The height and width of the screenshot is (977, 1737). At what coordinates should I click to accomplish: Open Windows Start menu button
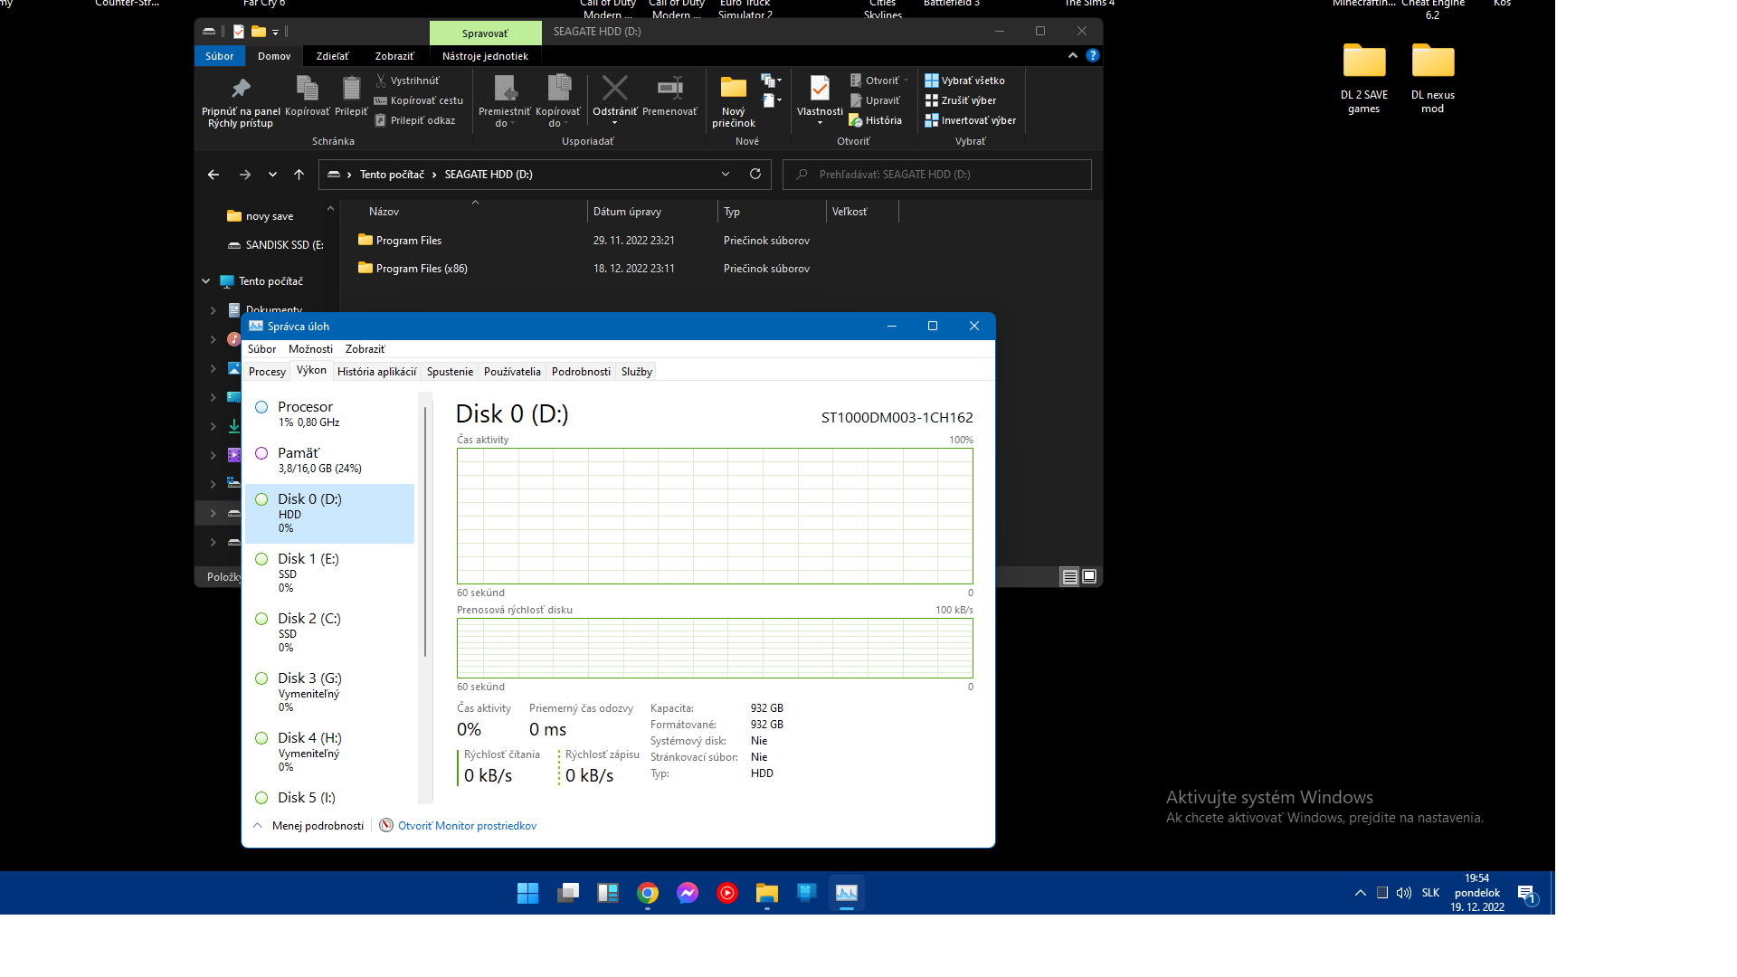pos(527,894)
